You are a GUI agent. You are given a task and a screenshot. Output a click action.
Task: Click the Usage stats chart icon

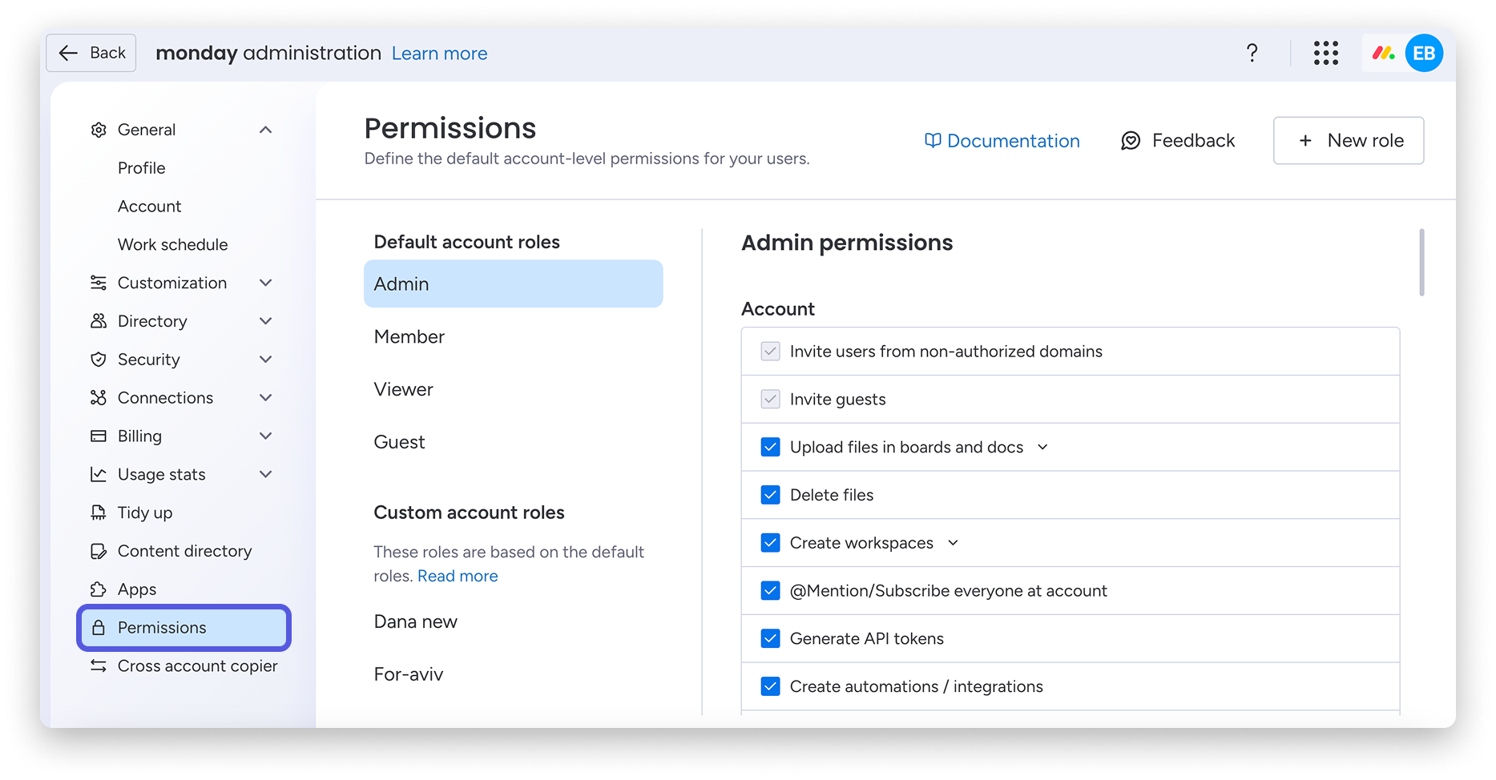click(99, 474)
